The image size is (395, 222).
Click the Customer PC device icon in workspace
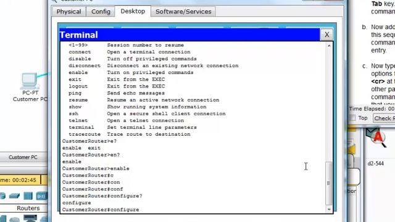pyautogui.click(x=30, y=81)
